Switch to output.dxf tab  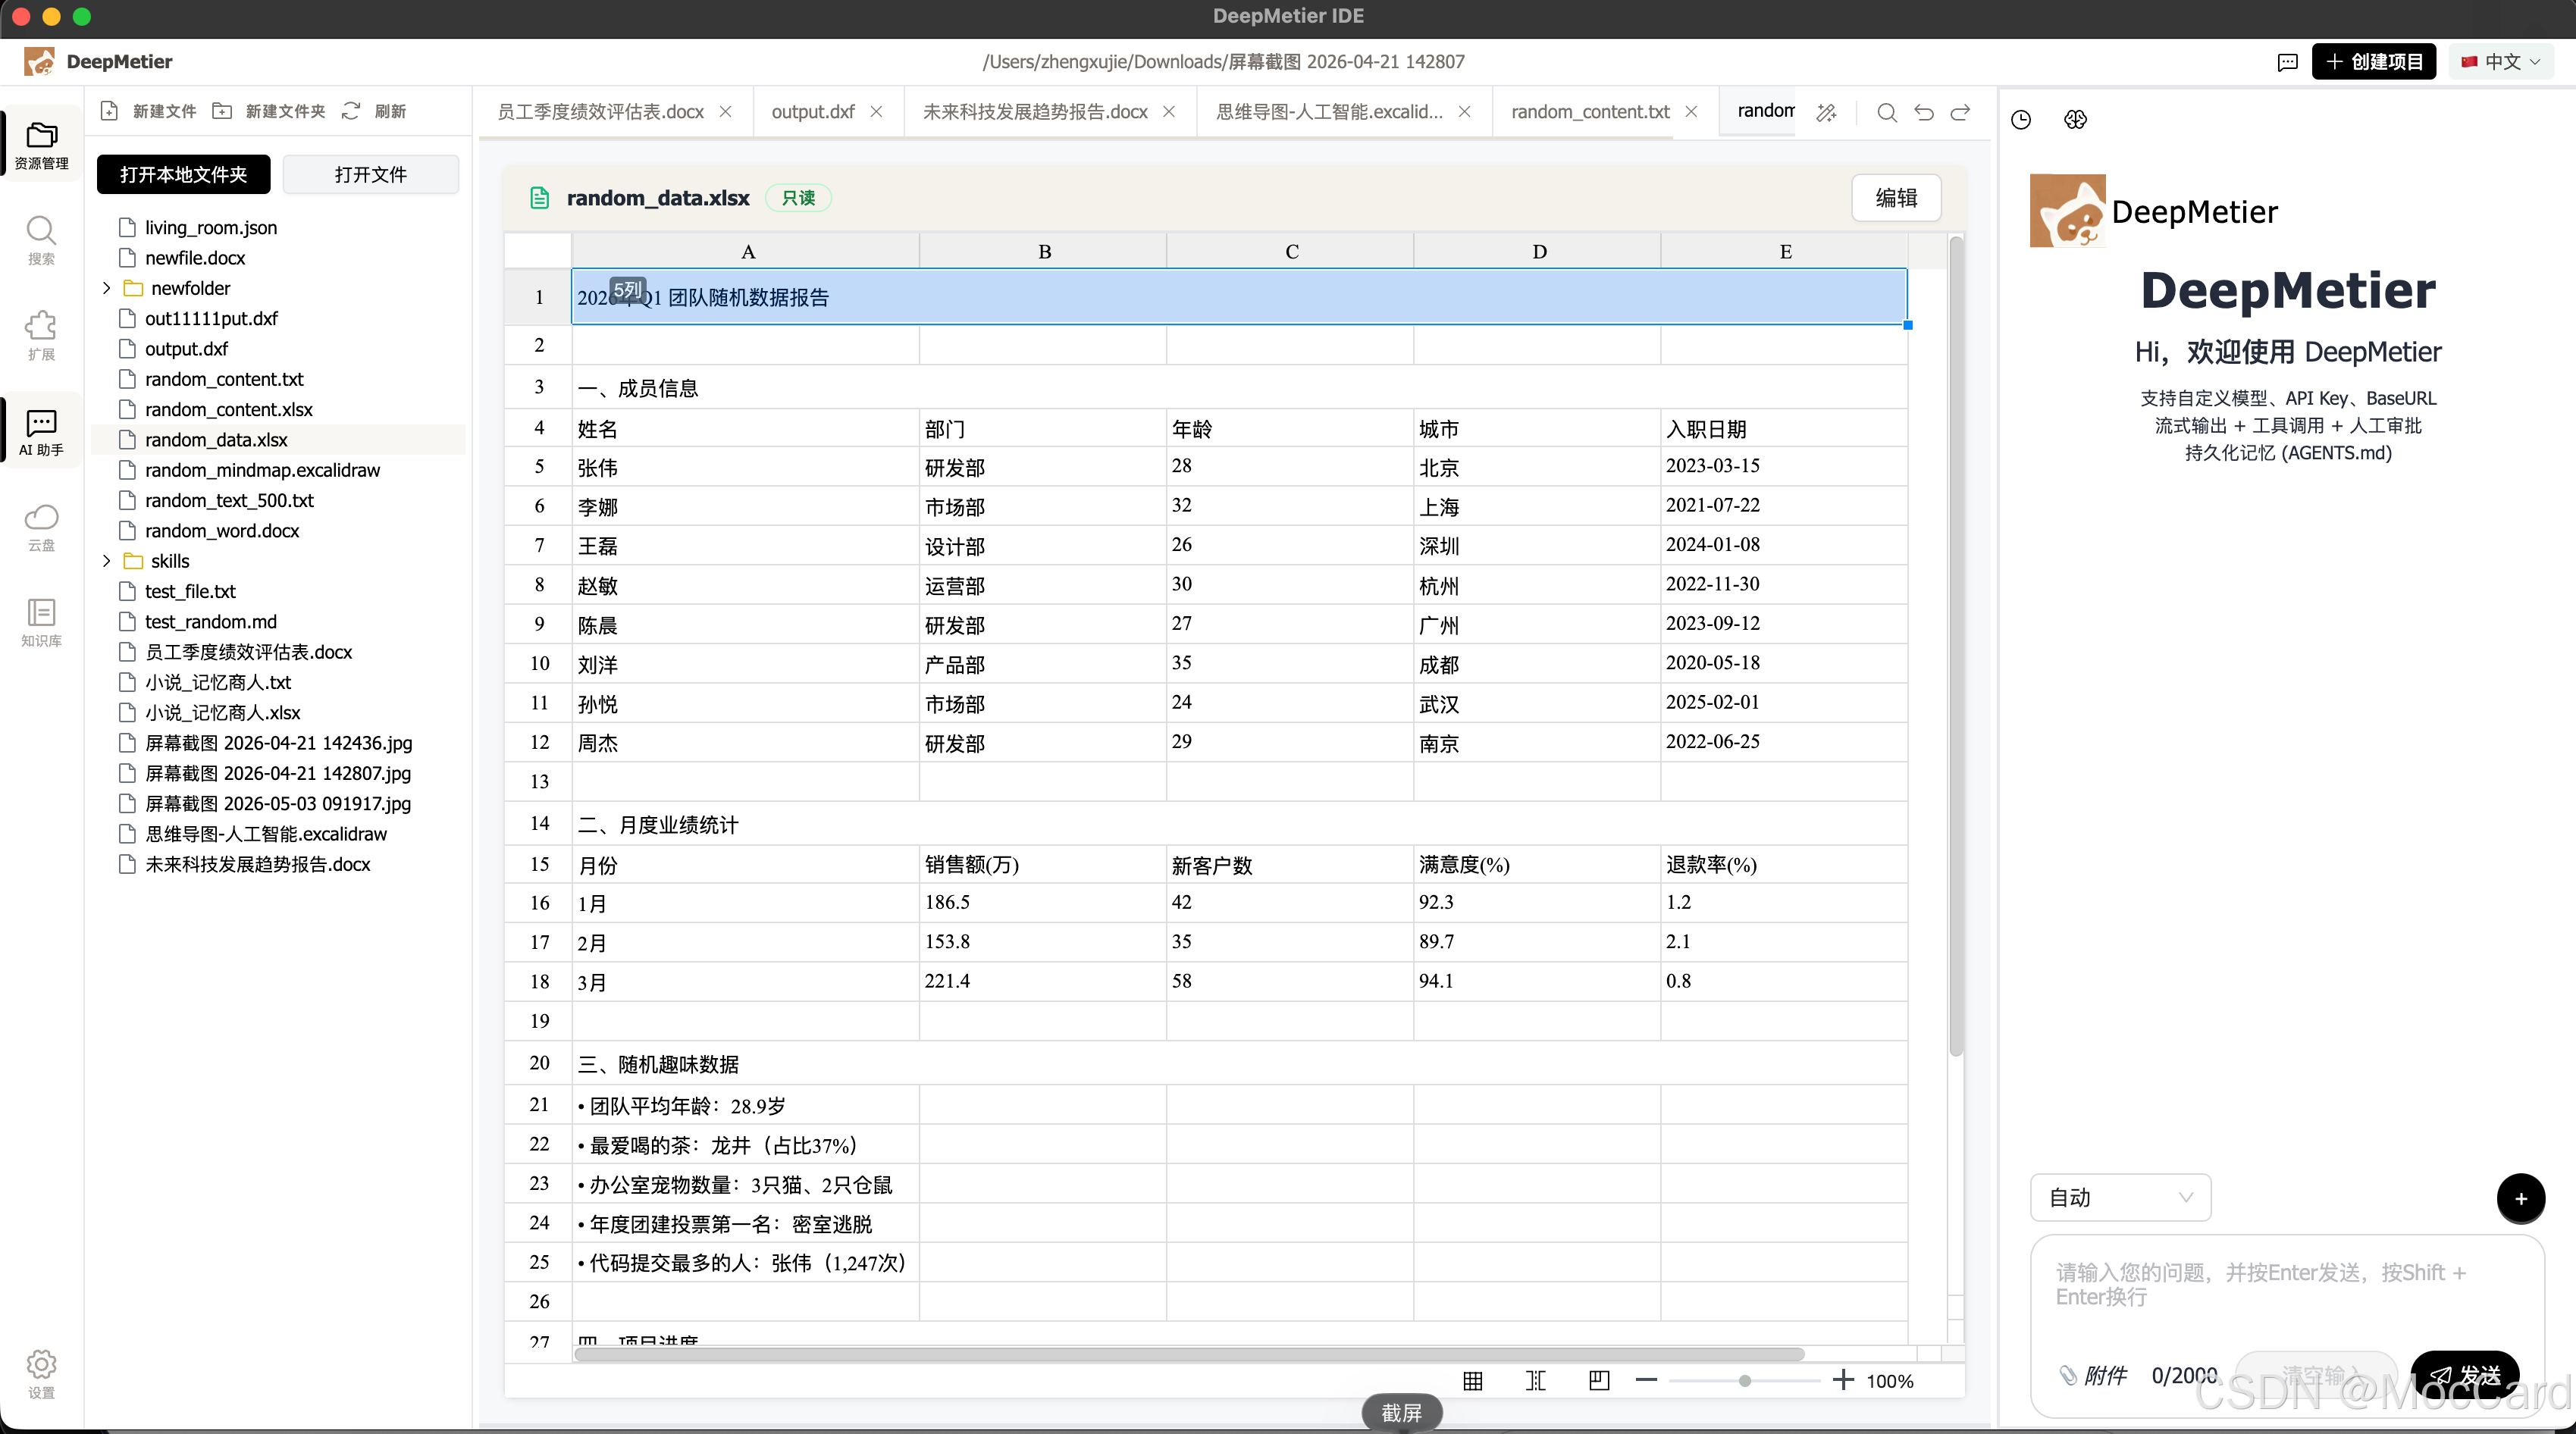813,112
